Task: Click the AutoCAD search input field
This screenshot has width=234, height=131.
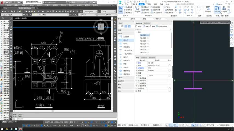Action: [55, 2]
